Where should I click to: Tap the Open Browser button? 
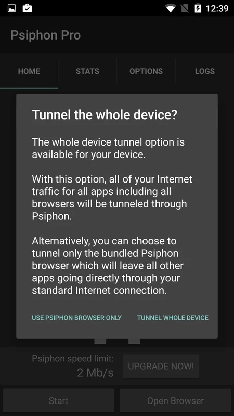point(175,400)
